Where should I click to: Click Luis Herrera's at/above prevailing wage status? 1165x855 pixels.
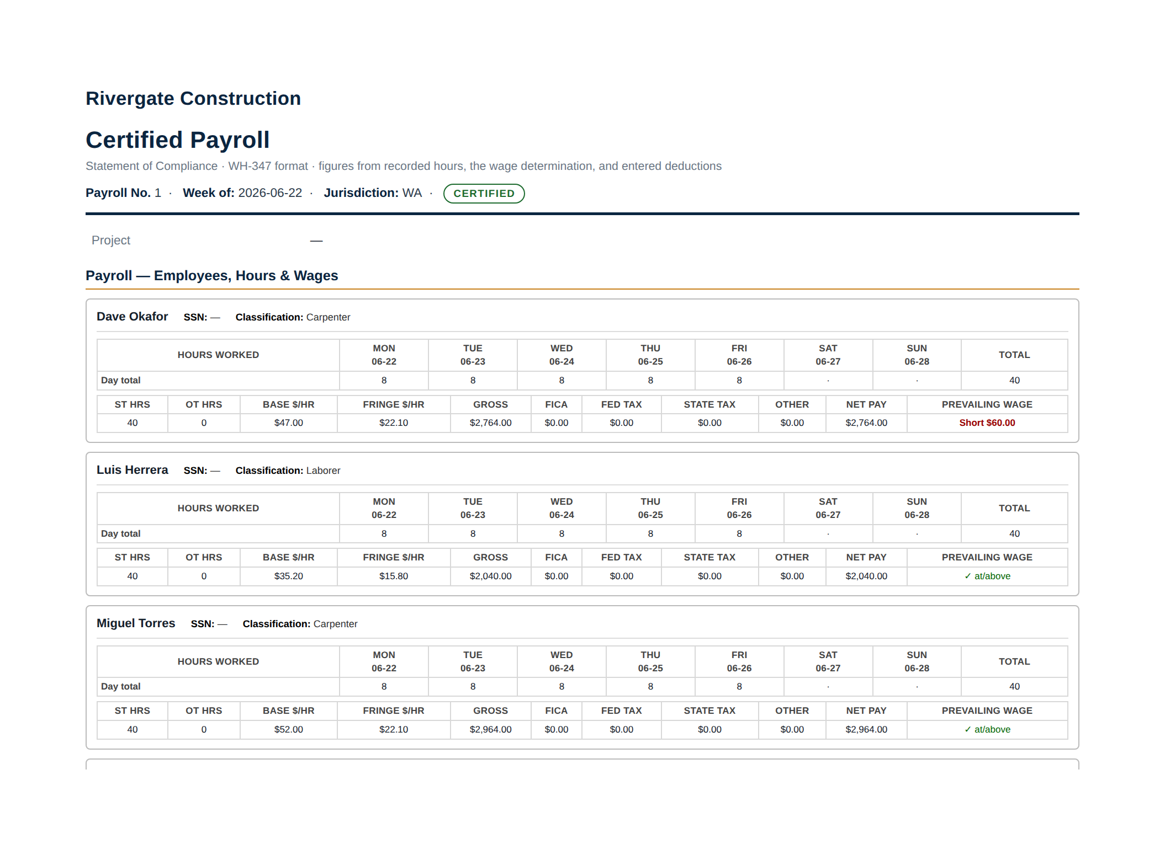point(987,576)
